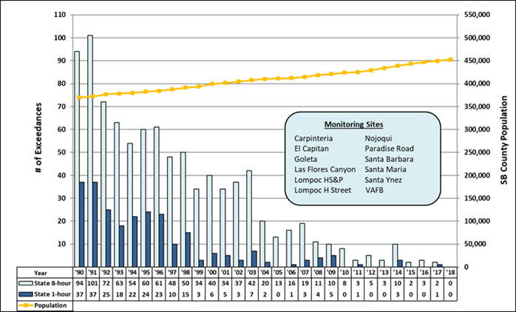Select the Monitoring Sites heading
The width and height of the screenshot is (516, 312).
357,123
